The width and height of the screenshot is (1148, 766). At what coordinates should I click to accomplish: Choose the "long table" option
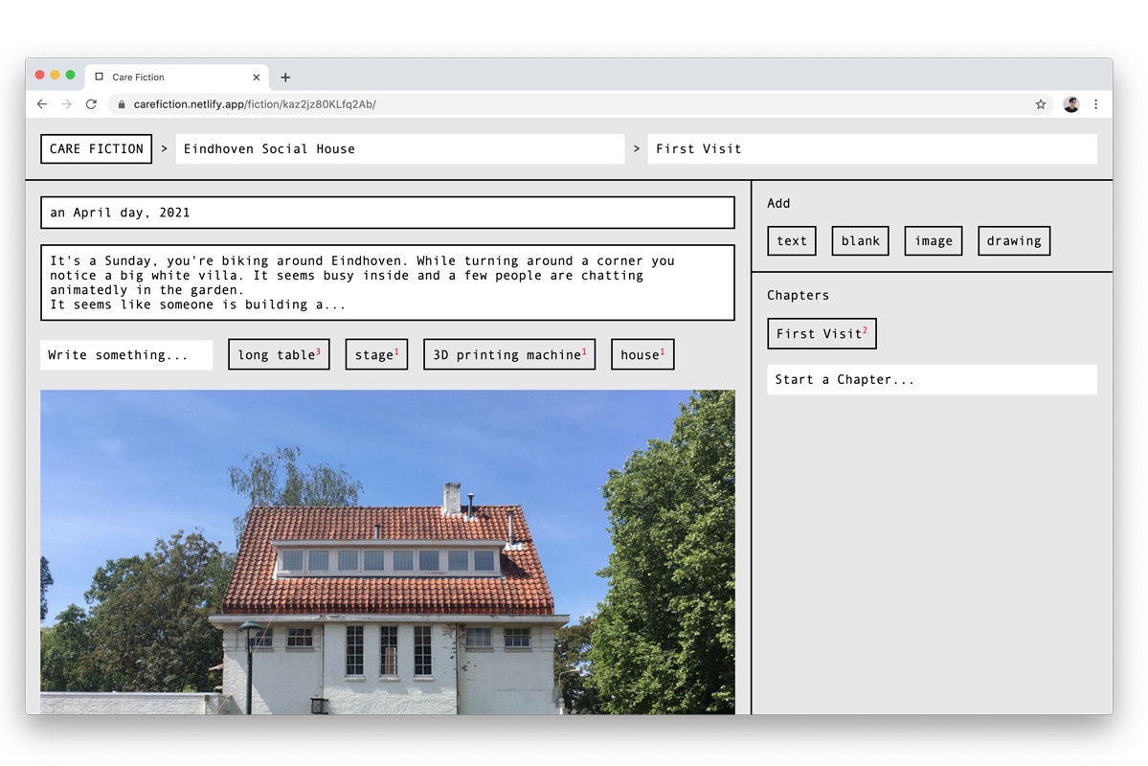coord(279,354)
